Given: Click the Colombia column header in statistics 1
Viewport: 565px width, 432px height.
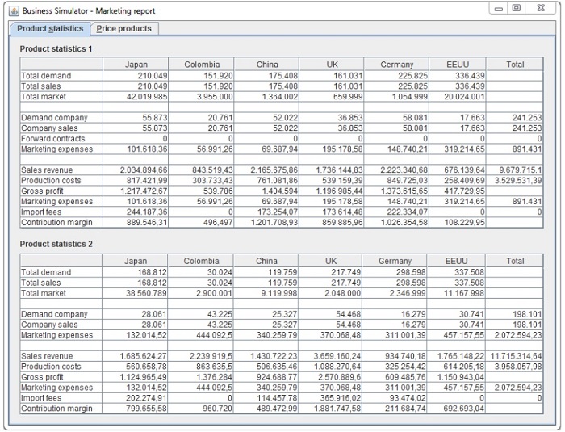Looking at the screenshot, I should (x=202, y=65).
